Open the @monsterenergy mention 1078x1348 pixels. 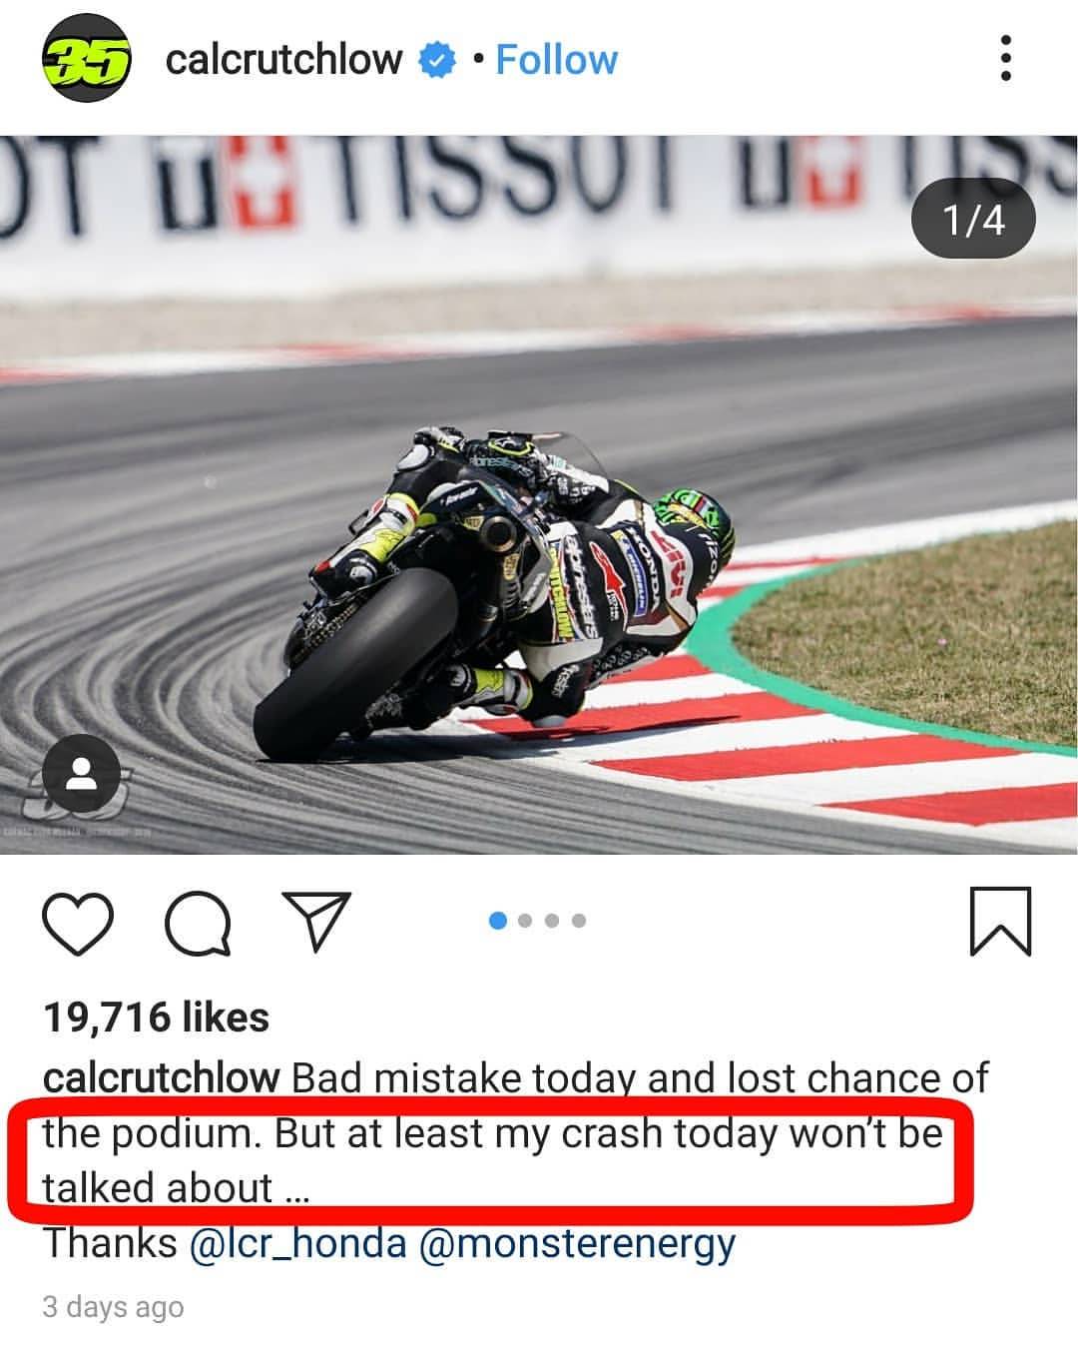(x=578, y=1244)
